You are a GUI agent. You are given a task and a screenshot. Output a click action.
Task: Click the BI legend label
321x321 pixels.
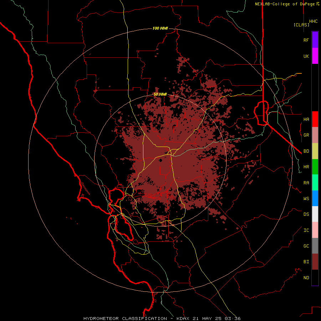click(x=306, y=262)
